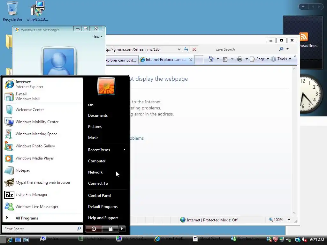Close the active Internet Explorer cann... tab
Image resolution: width=327 pixels, height=245 pixels.
191,60
